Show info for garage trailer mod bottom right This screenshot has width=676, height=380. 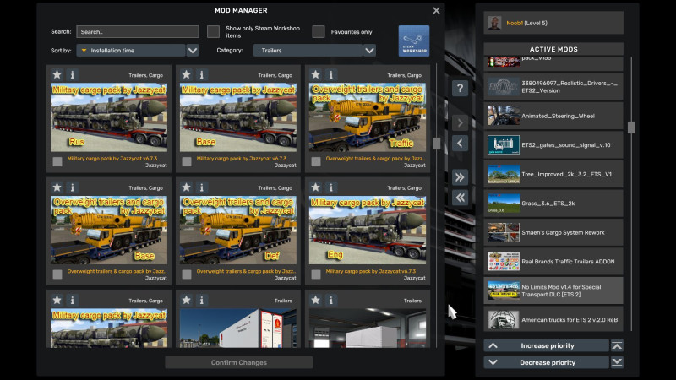331,300
